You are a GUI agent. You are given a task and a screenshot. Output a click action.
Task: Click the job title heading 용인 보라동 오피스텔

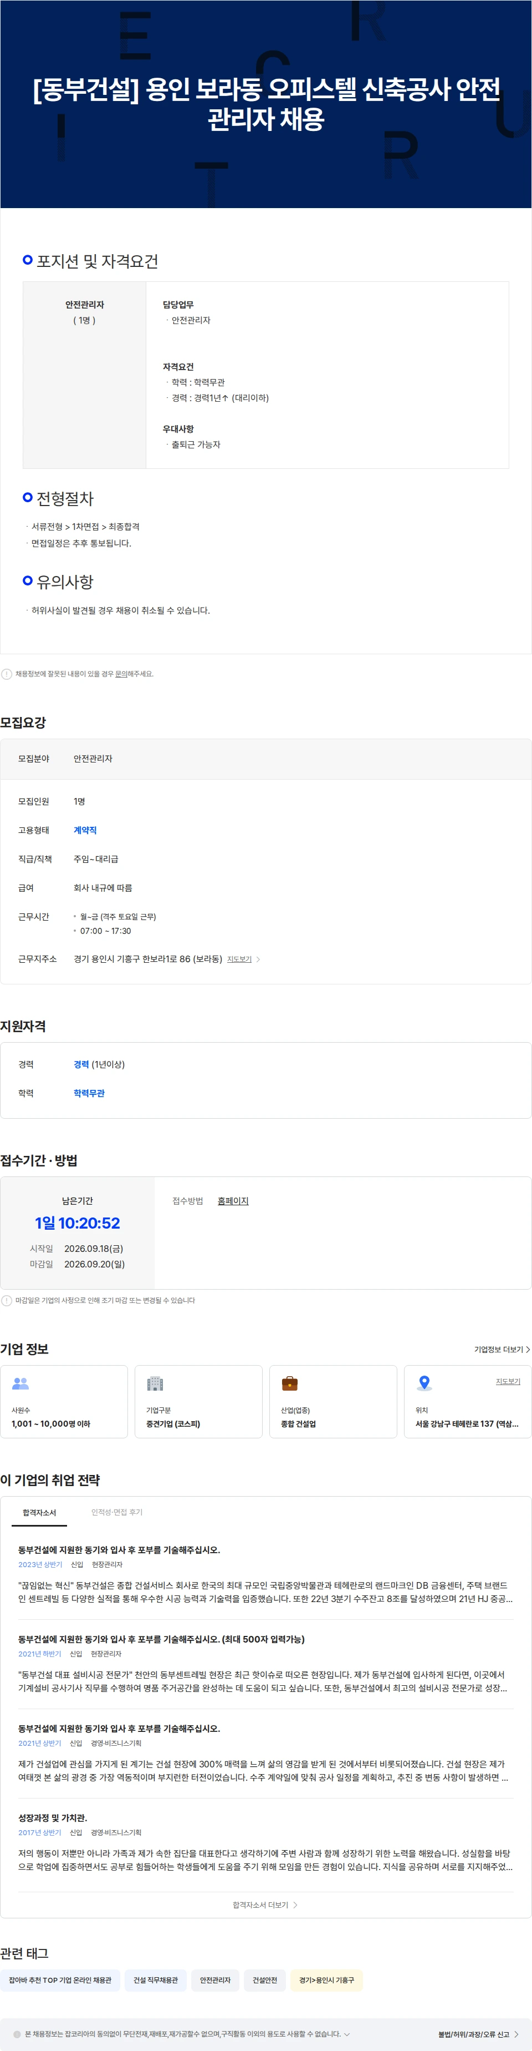267,104
